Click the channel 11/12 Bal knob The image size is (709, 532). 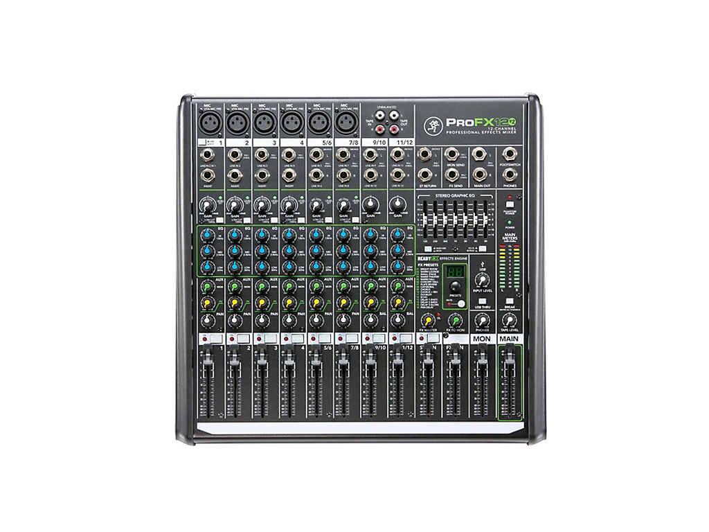[397, 320]
